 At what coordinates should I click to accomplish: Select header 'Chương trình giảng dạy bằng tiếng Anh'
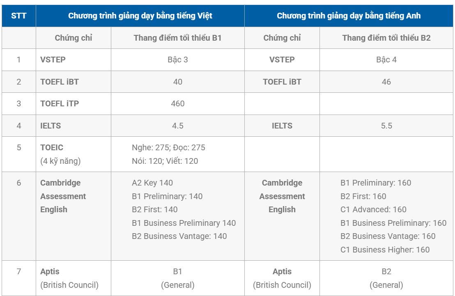click(349, 16)
